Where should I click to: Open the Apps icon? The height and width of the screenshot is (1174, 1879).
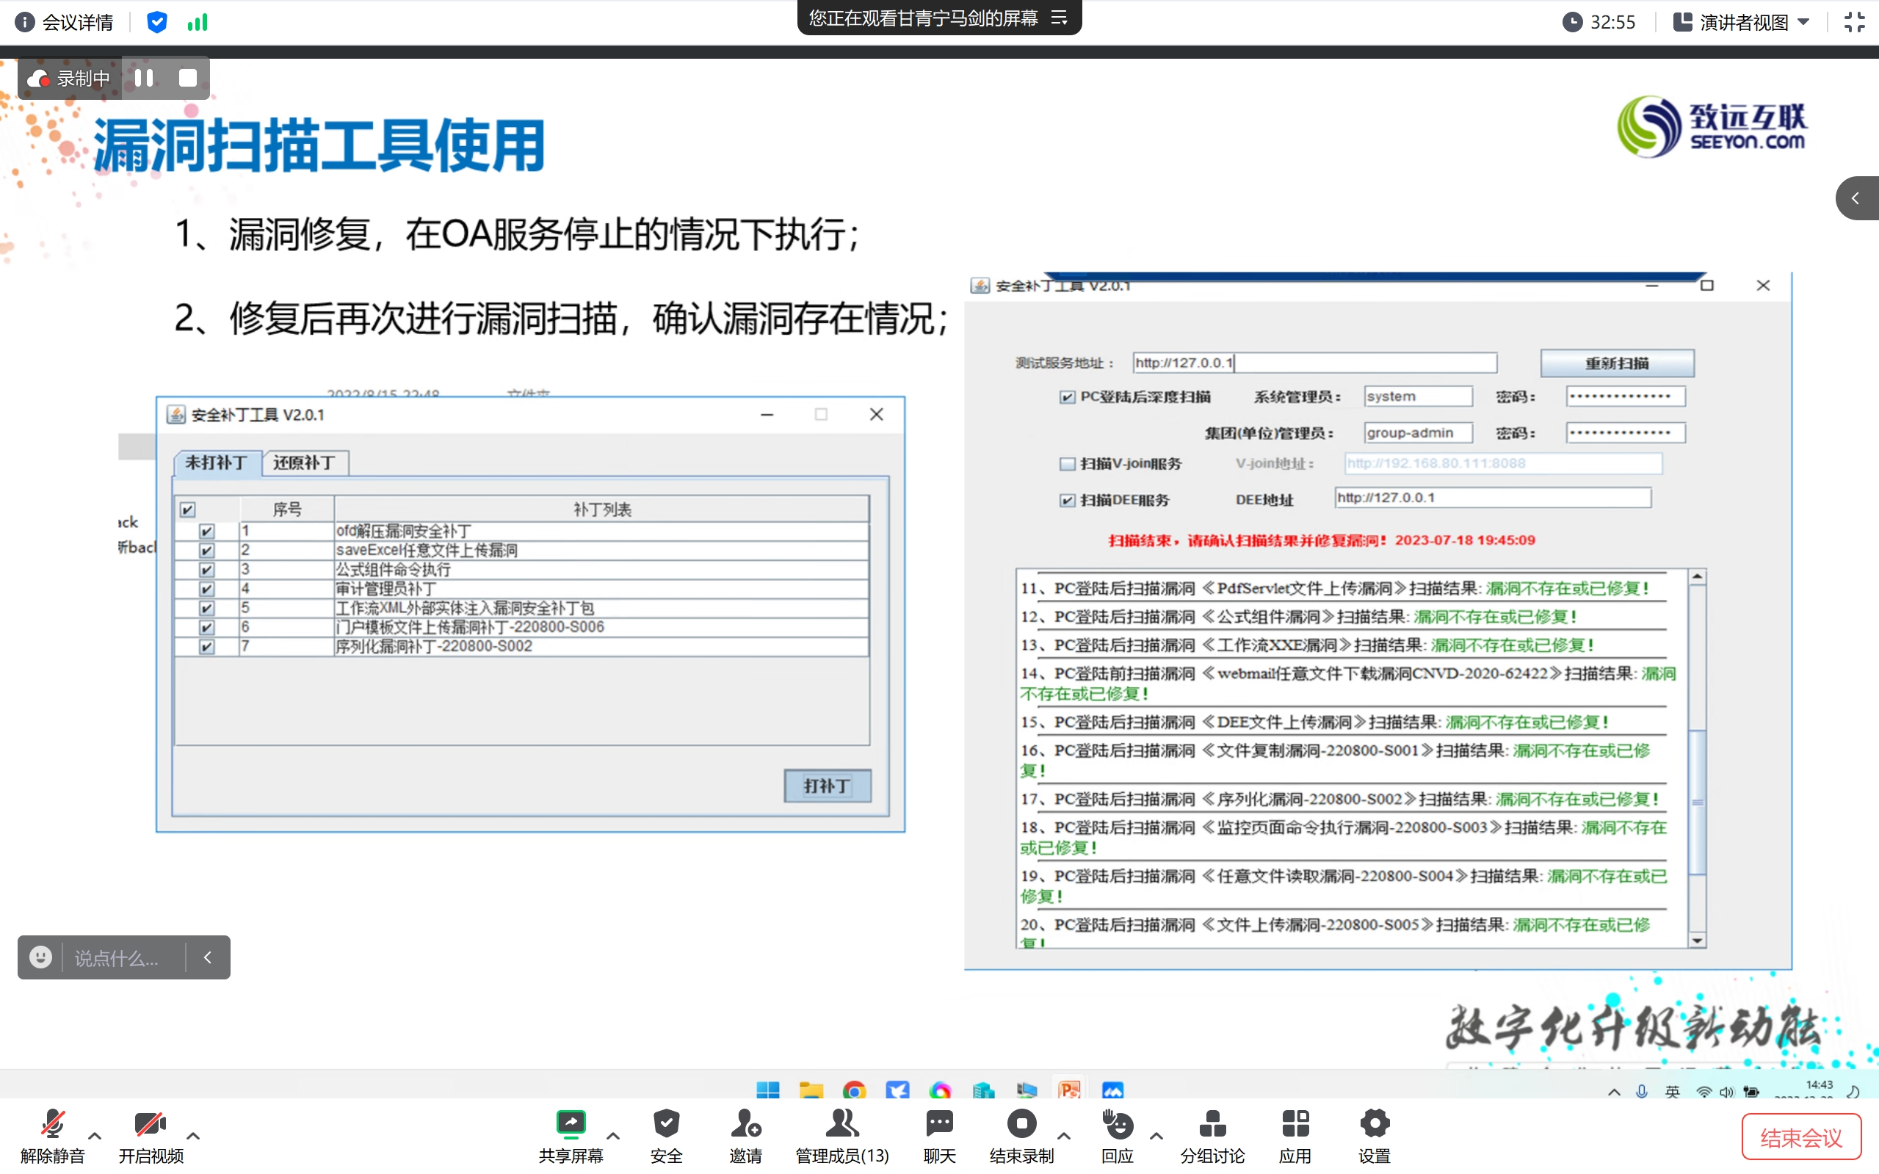coord(1295,1123)
